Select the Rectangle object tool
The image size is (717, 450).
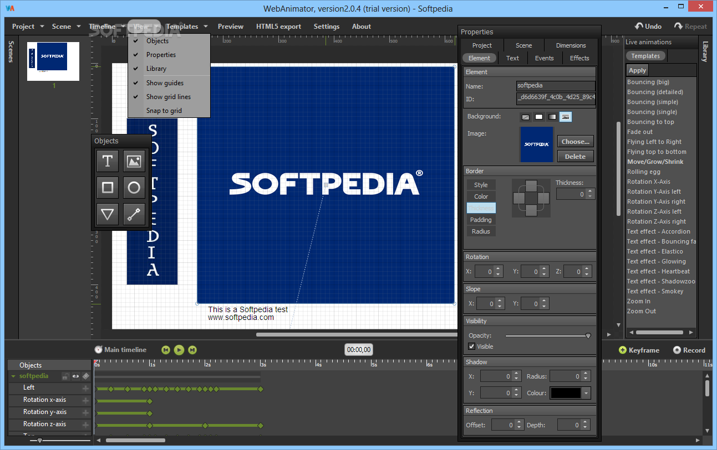point(108,188)
